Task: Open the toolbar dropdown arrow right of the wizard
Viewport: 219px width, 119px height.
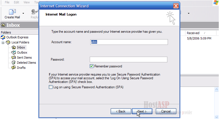Action: point(189,13)
